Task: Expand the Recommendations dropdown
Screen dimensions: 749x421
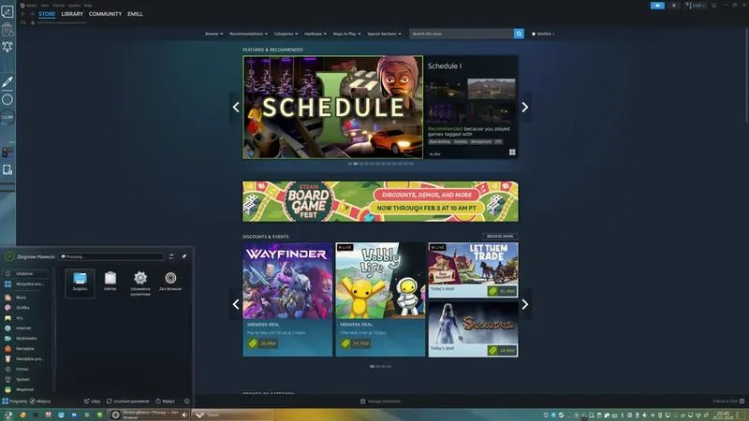Action: [x=248, y=34]
